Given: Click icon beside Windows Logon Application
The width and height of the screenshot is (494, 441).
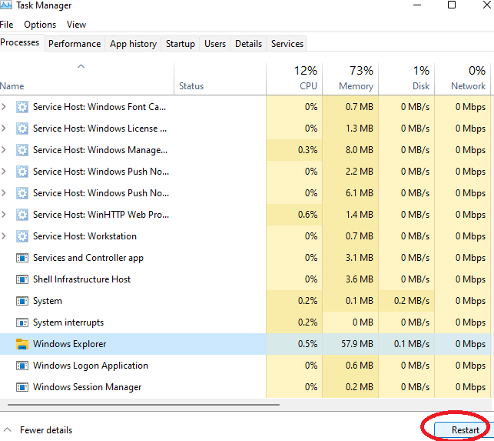Looking at the screenshot, I should coord(22,366).
